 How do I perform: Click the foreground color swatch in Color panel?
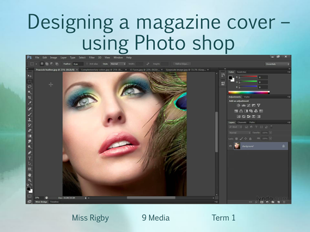click(x=230, y=77)
